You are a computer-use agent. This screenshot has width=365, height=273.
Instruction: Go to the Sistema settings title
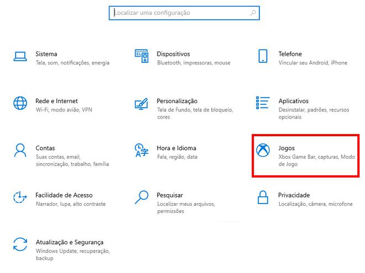(x=46, y=54)
